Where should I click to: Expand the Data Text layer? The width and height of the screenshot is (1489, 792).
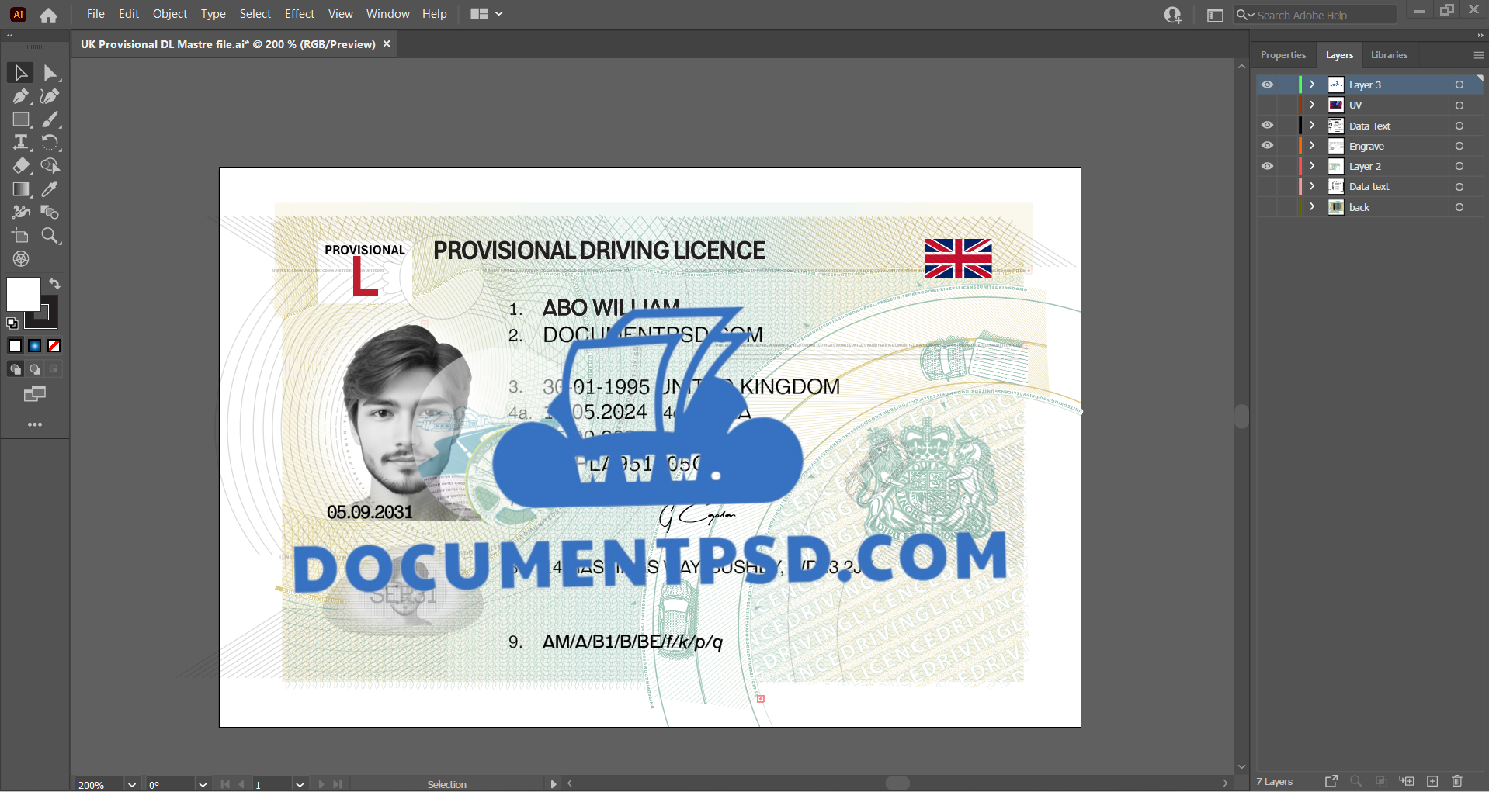click(x=1313, y=125)
